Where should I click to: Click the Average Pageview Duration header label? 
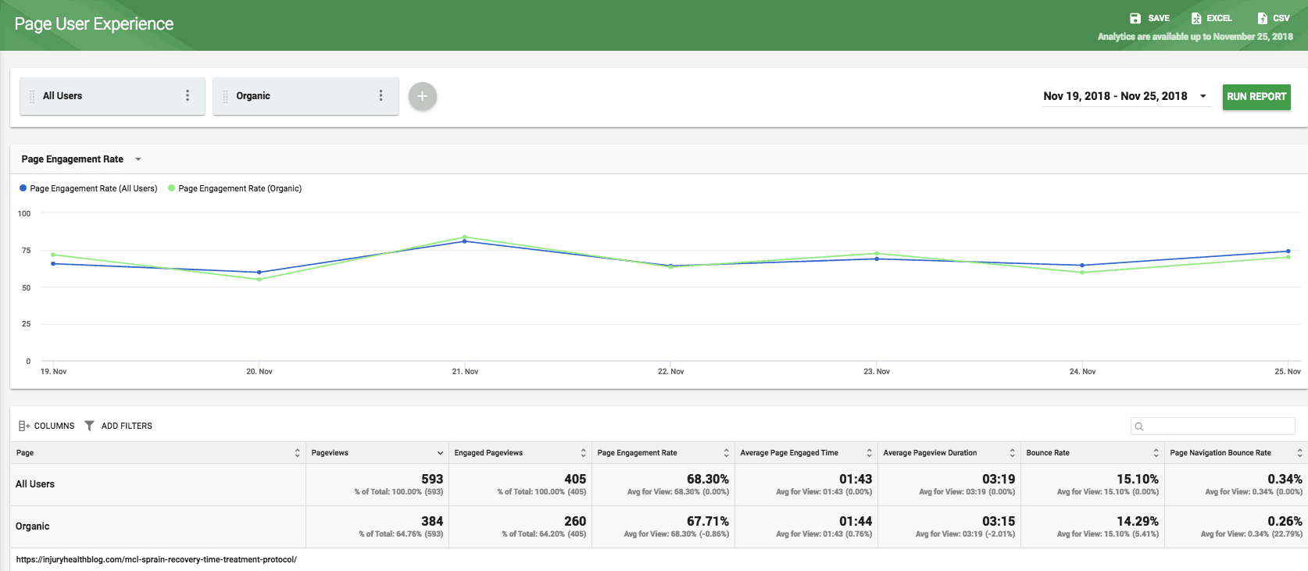(930, 453)
